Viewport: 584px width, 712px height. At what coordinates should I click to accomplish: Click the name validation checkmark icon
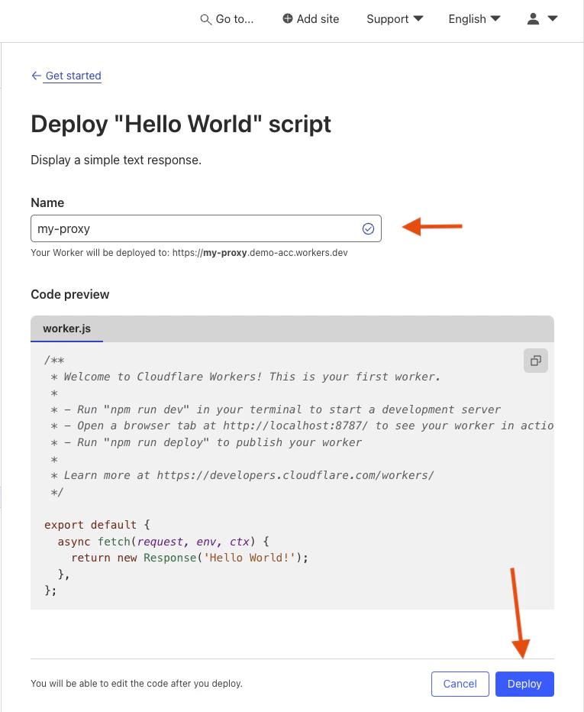(368, 229)
